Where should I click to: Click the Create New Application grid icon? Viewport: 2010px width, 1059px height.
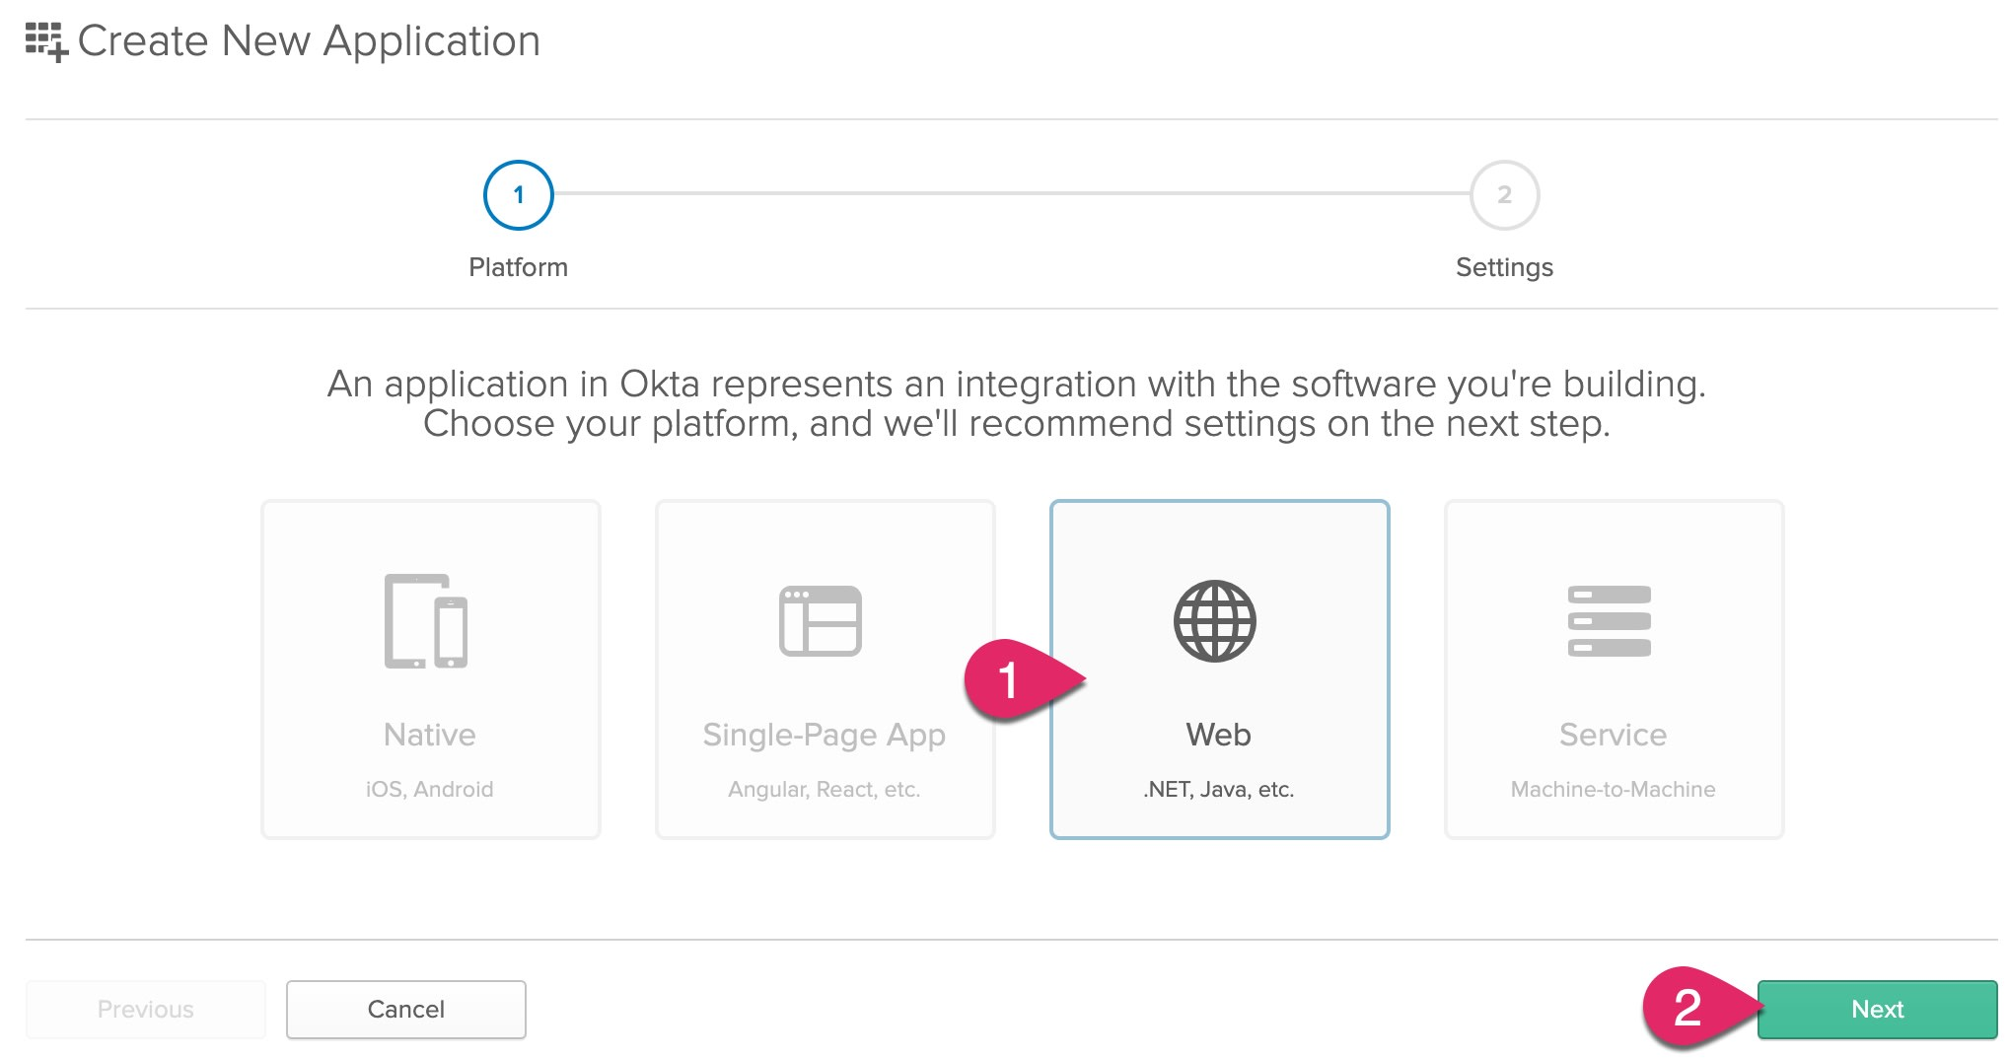tap(46, 42)
